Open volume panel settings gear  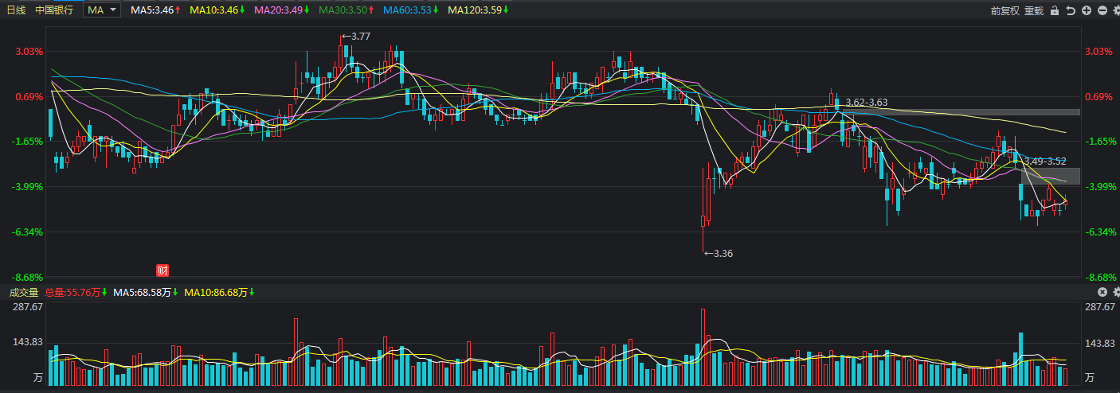pyautogui.click(x=1114, y=292)
